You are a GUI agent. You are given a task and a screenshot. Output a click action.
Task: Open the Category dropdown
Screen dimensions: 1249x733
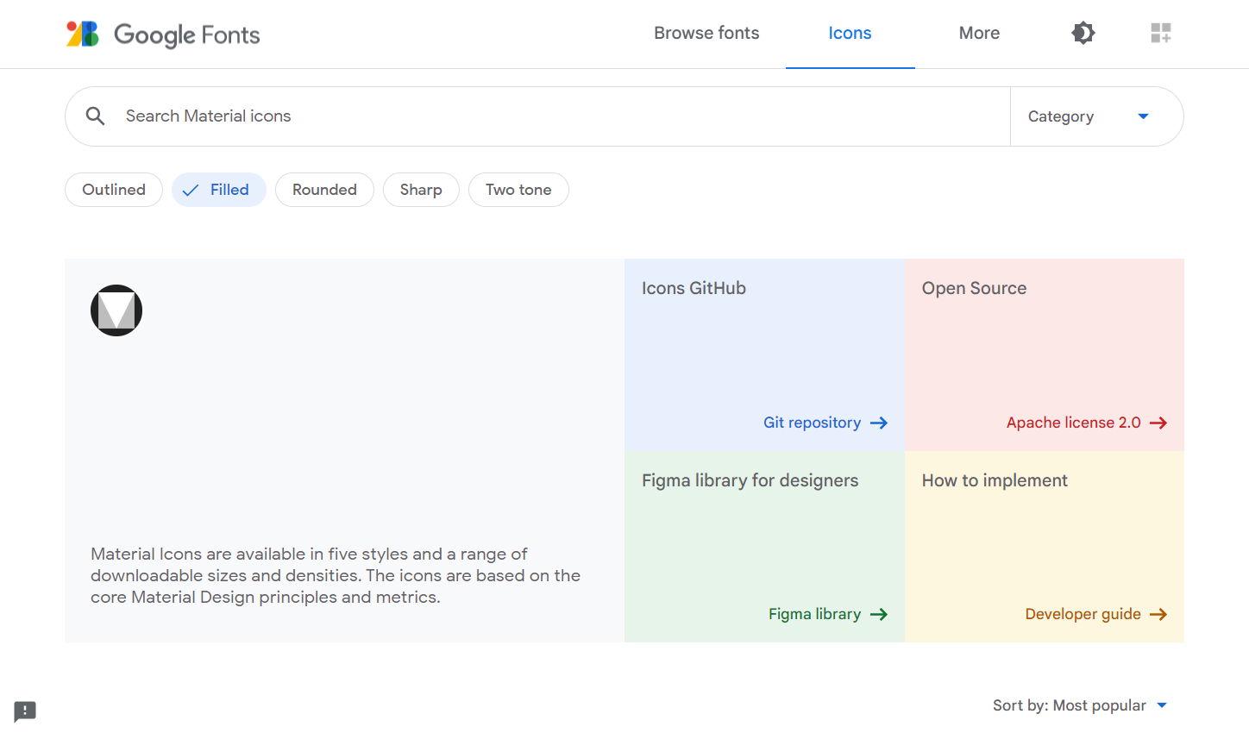(1089, 116)
